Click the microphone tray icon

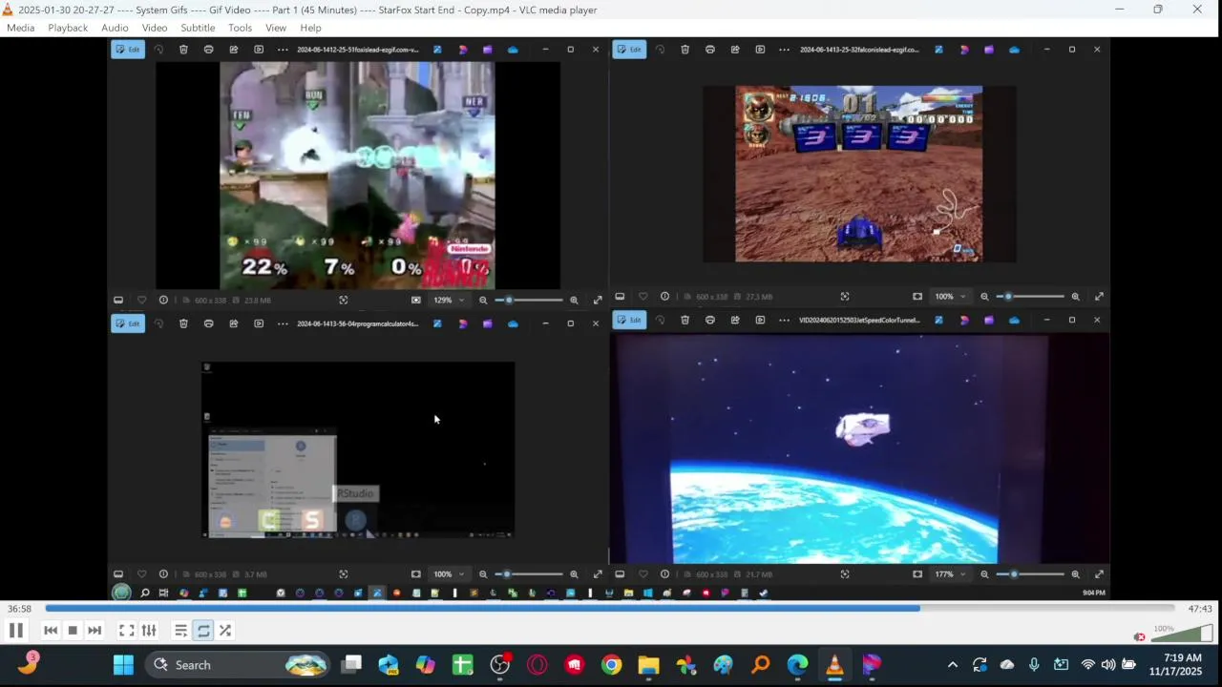pyautogui.click(x=1034, y=665)
